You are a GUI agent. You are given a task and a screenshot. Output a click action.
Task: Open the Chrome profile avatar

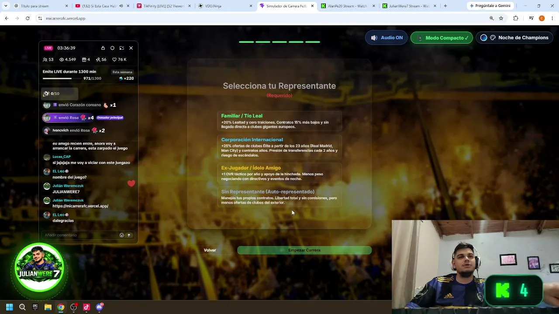[x=542, y=18]
